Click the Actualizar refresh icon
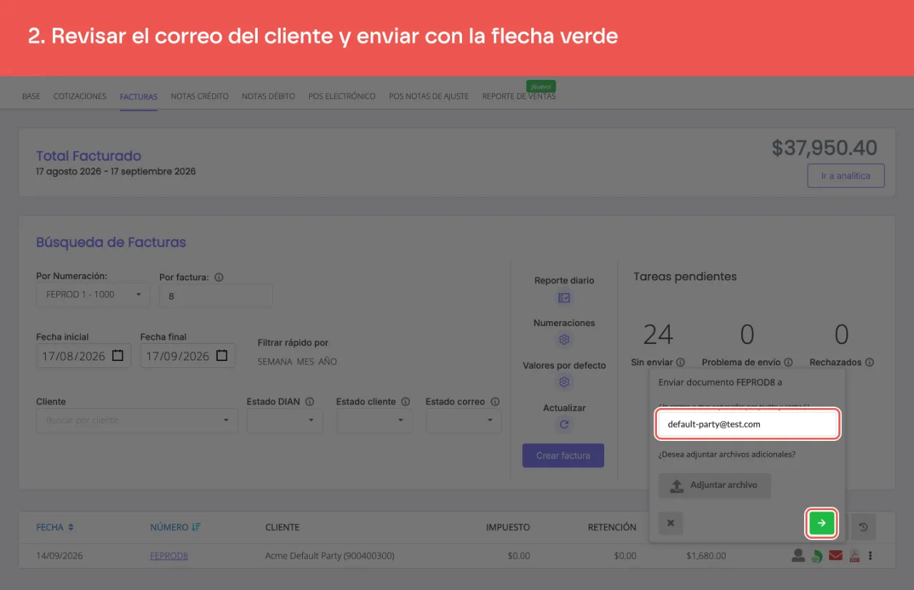914x590 pixels. [564, 424]
